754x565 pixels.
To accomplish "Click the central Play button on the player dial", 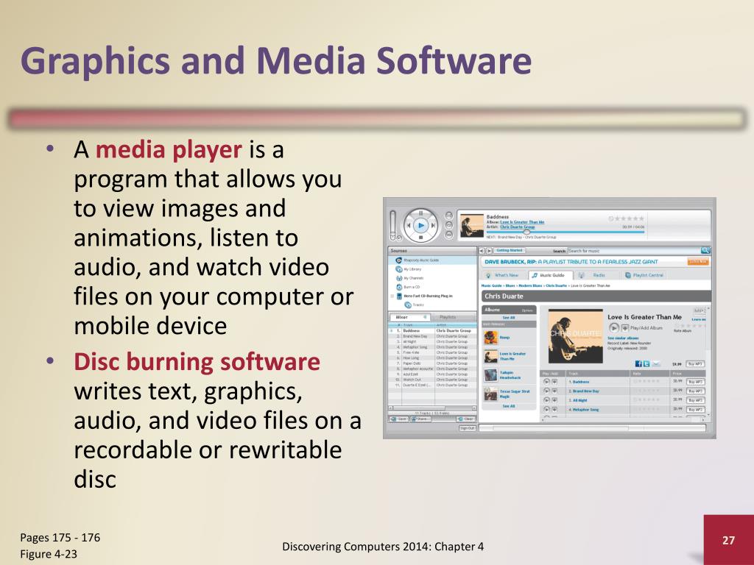I will coord(421,225).
